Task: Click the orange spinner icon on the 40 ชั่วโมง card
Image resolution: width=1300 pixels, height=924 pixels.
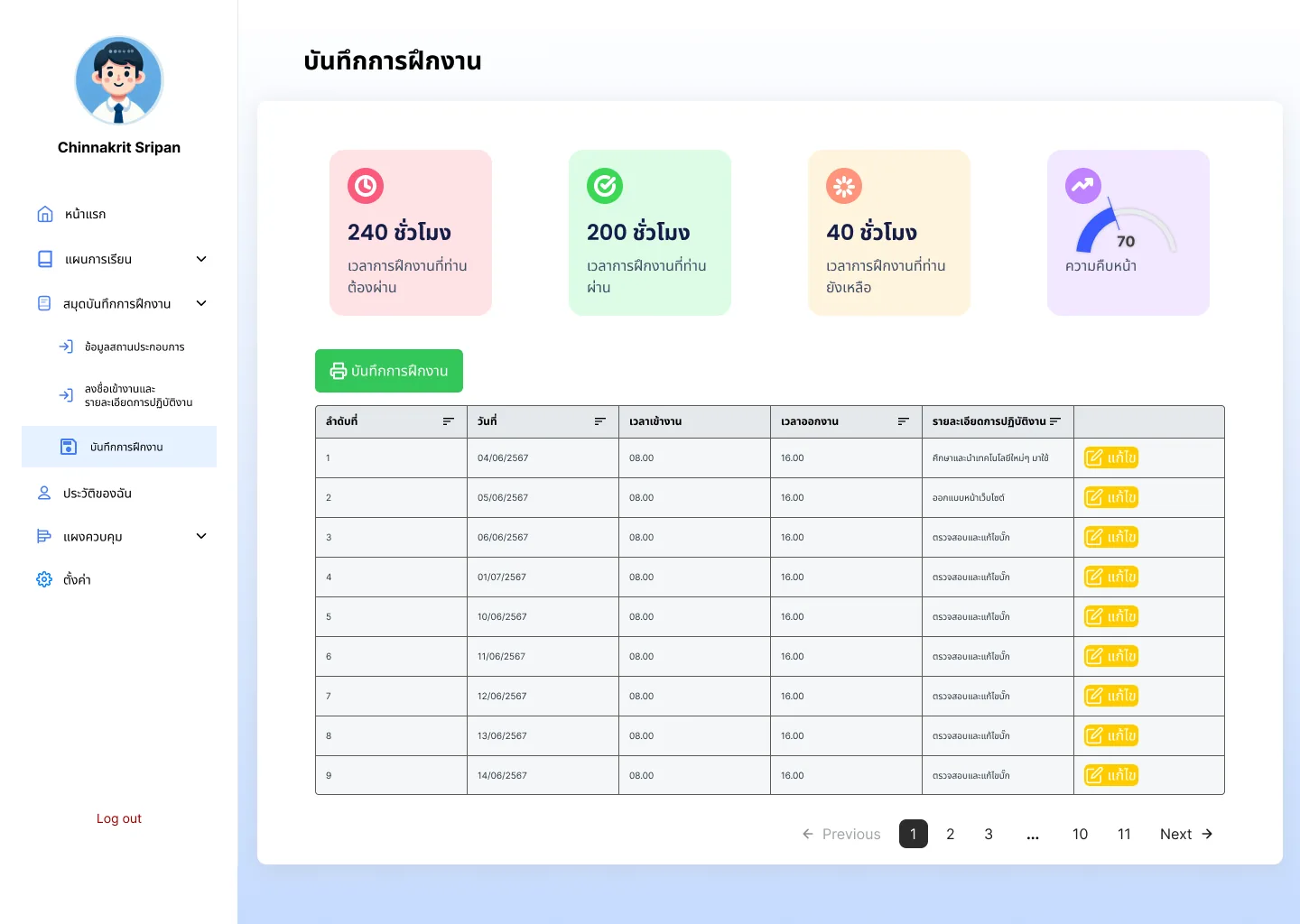Action: [x=844, y=186]
